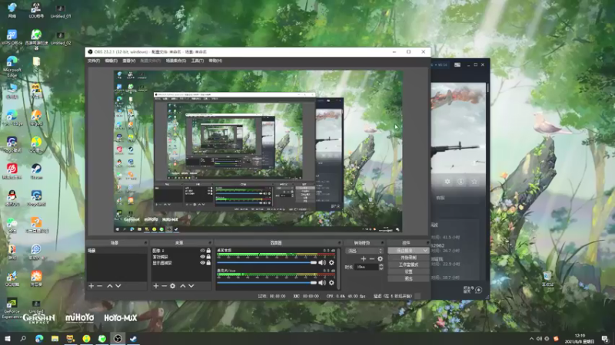
Task: Enable Studio Mode button in Controls
Action: 408,264
